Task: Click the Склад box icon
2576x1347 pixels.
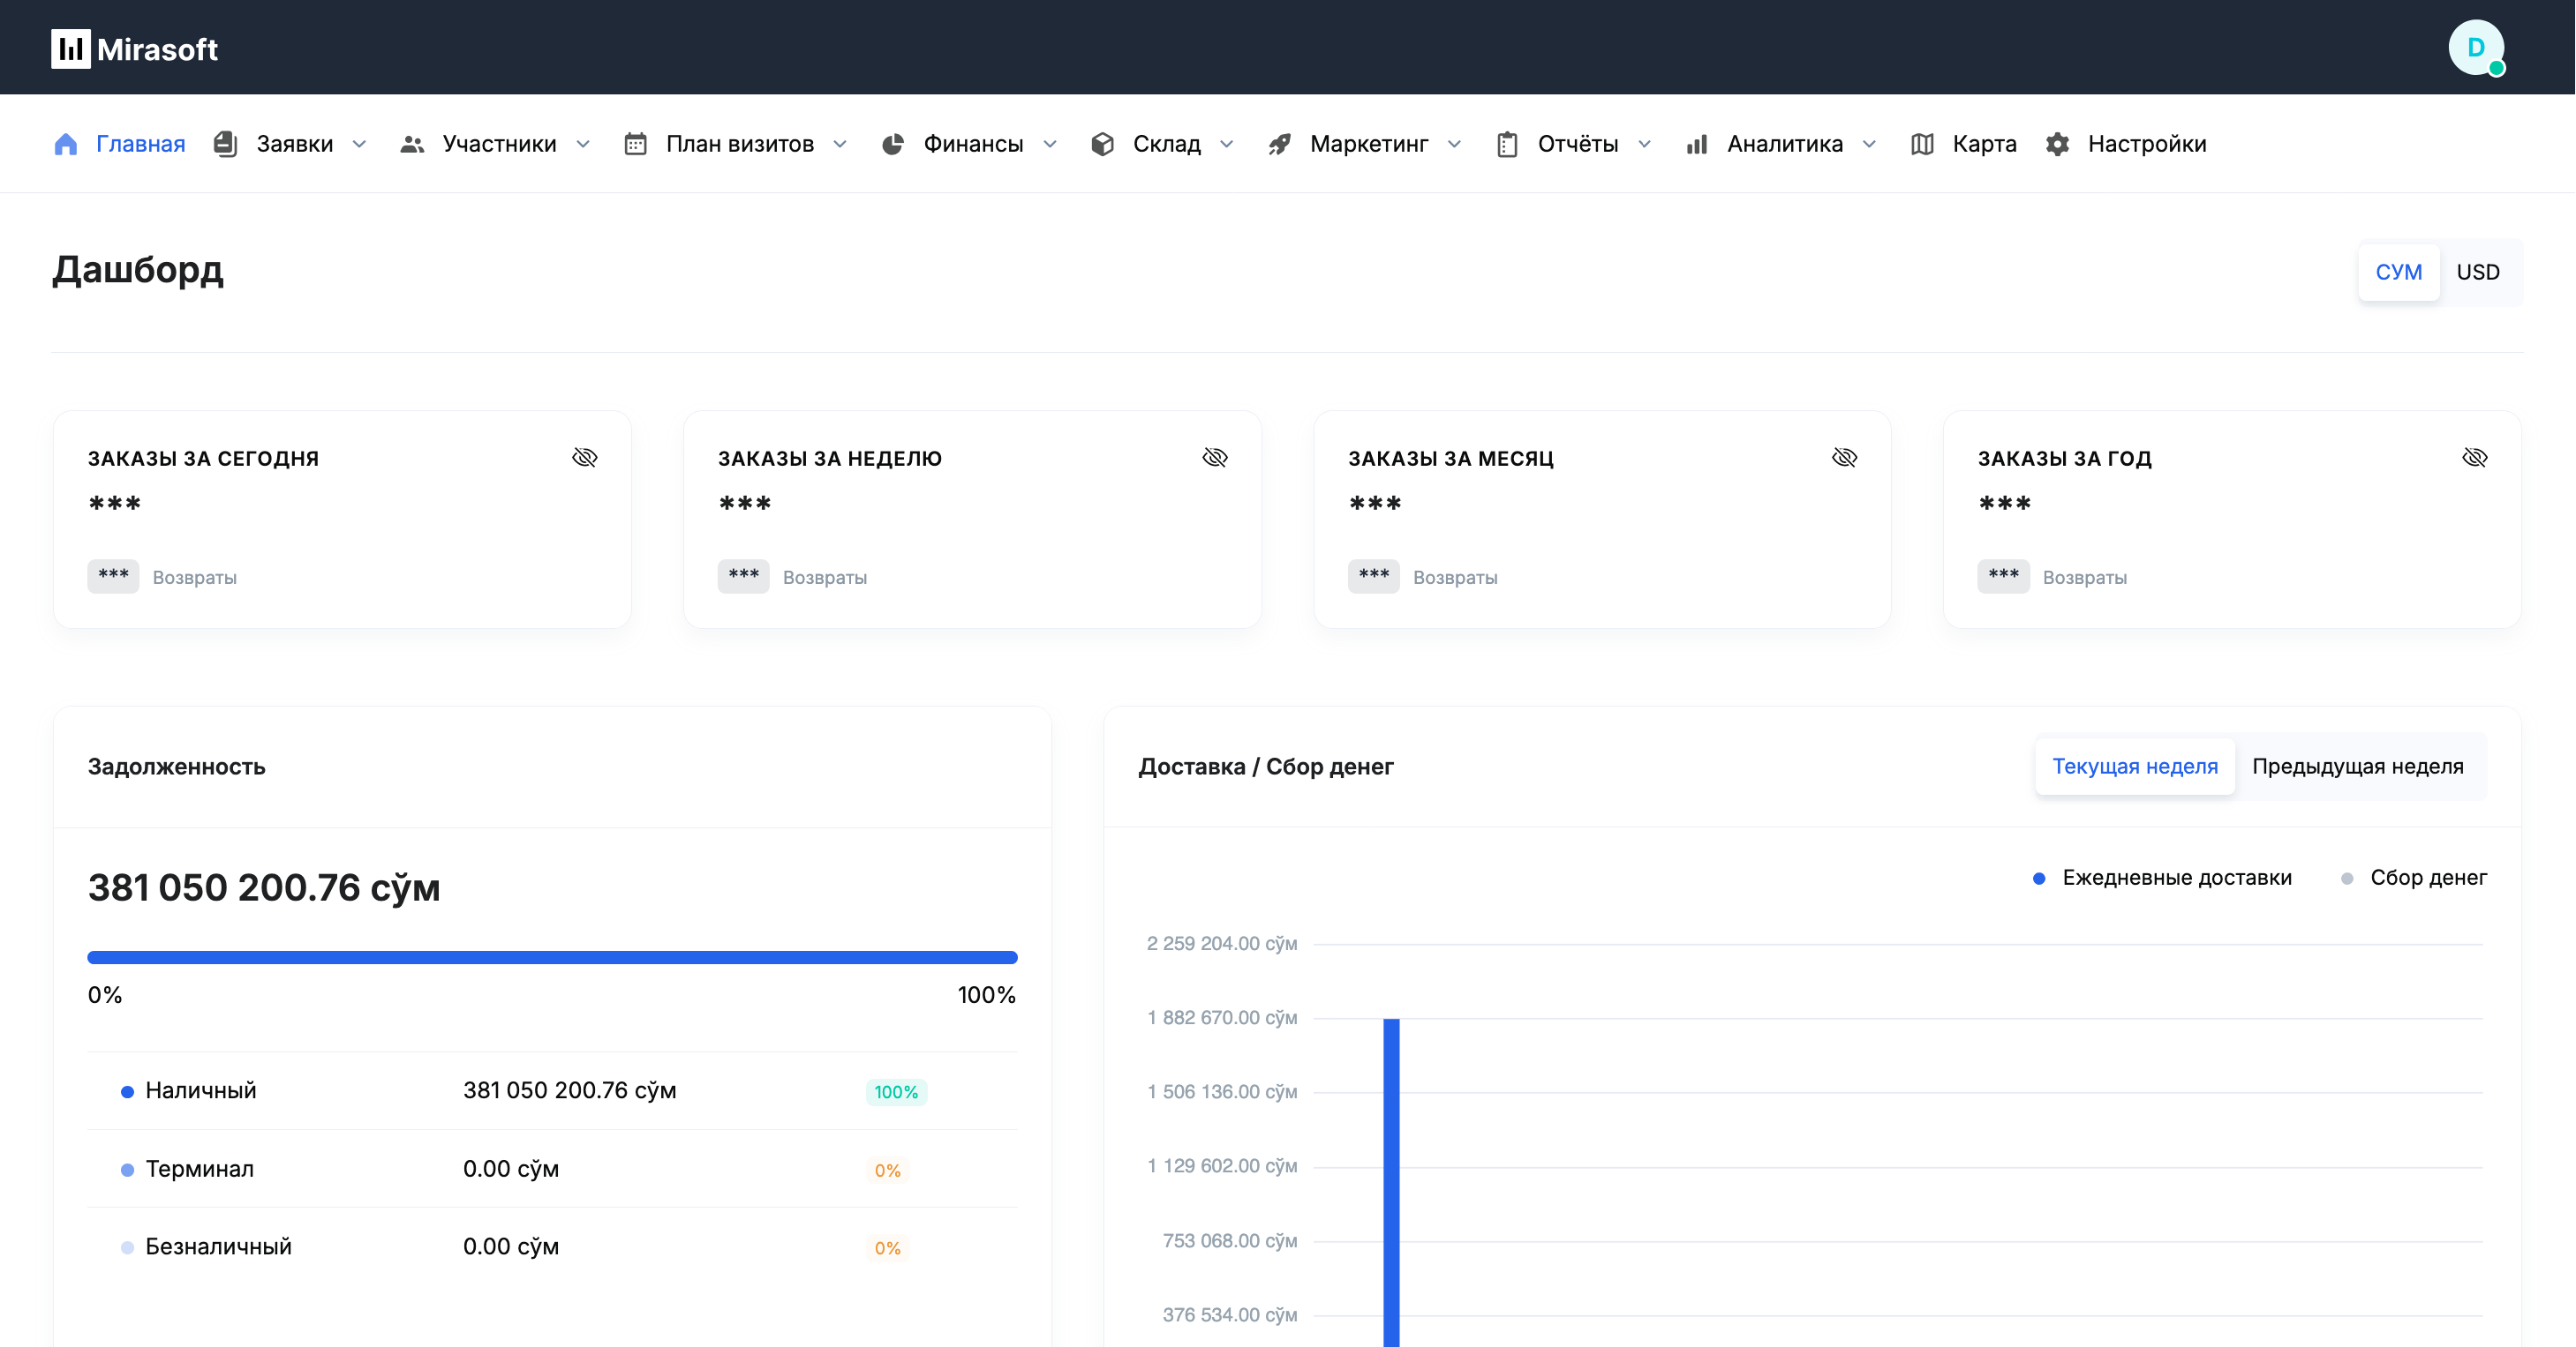Action: 1102,144
